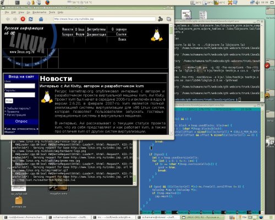Go to the browser Home page icon

41,19
